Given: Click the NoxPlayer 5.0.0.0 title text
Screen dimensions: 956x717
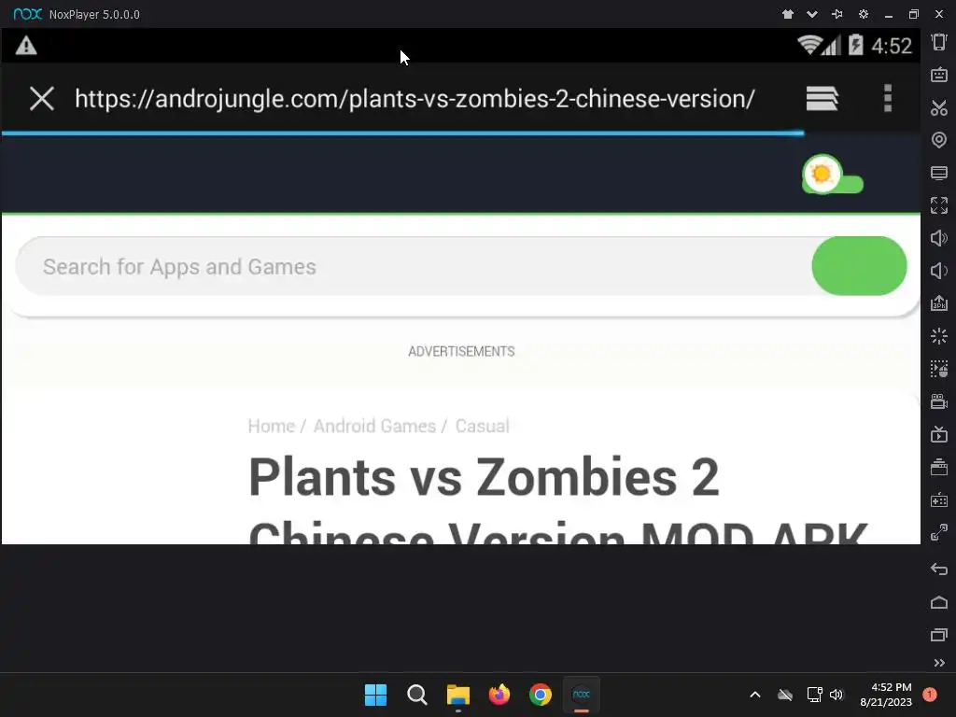Looking at the screenshot, I should [x=94, y=15].
